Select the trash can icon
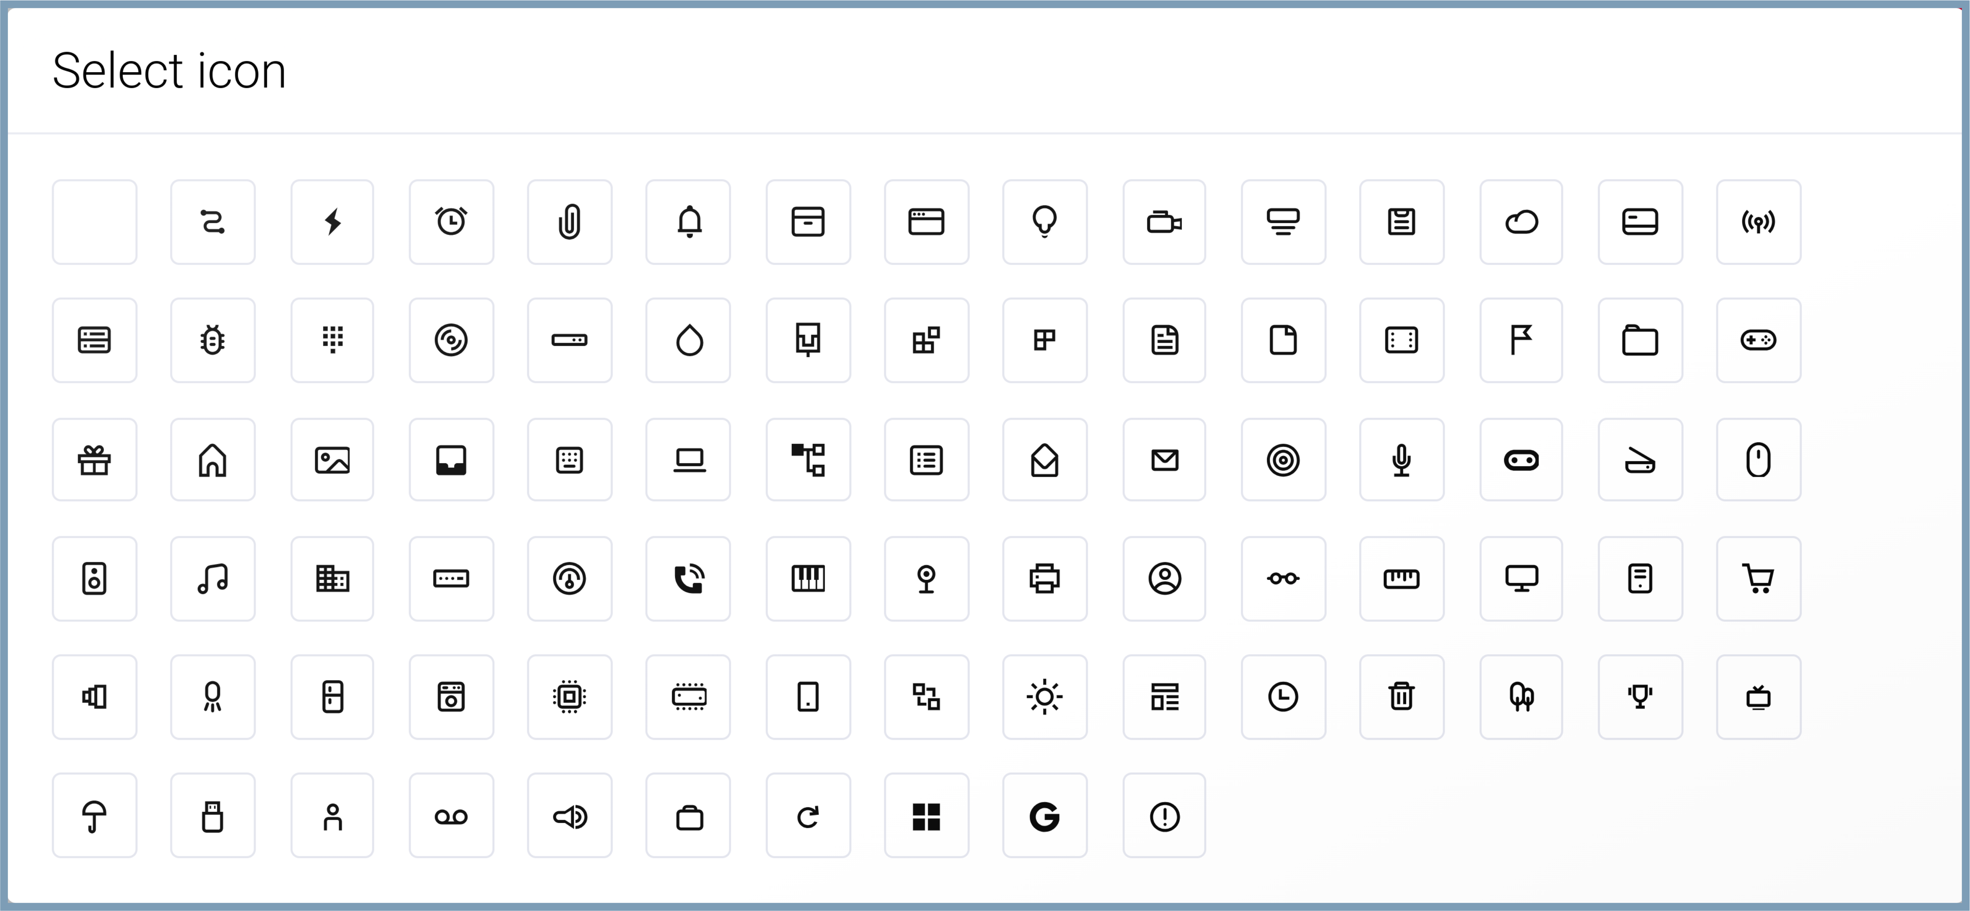This screenshot has height=911, width=1970. [1401, 697]
